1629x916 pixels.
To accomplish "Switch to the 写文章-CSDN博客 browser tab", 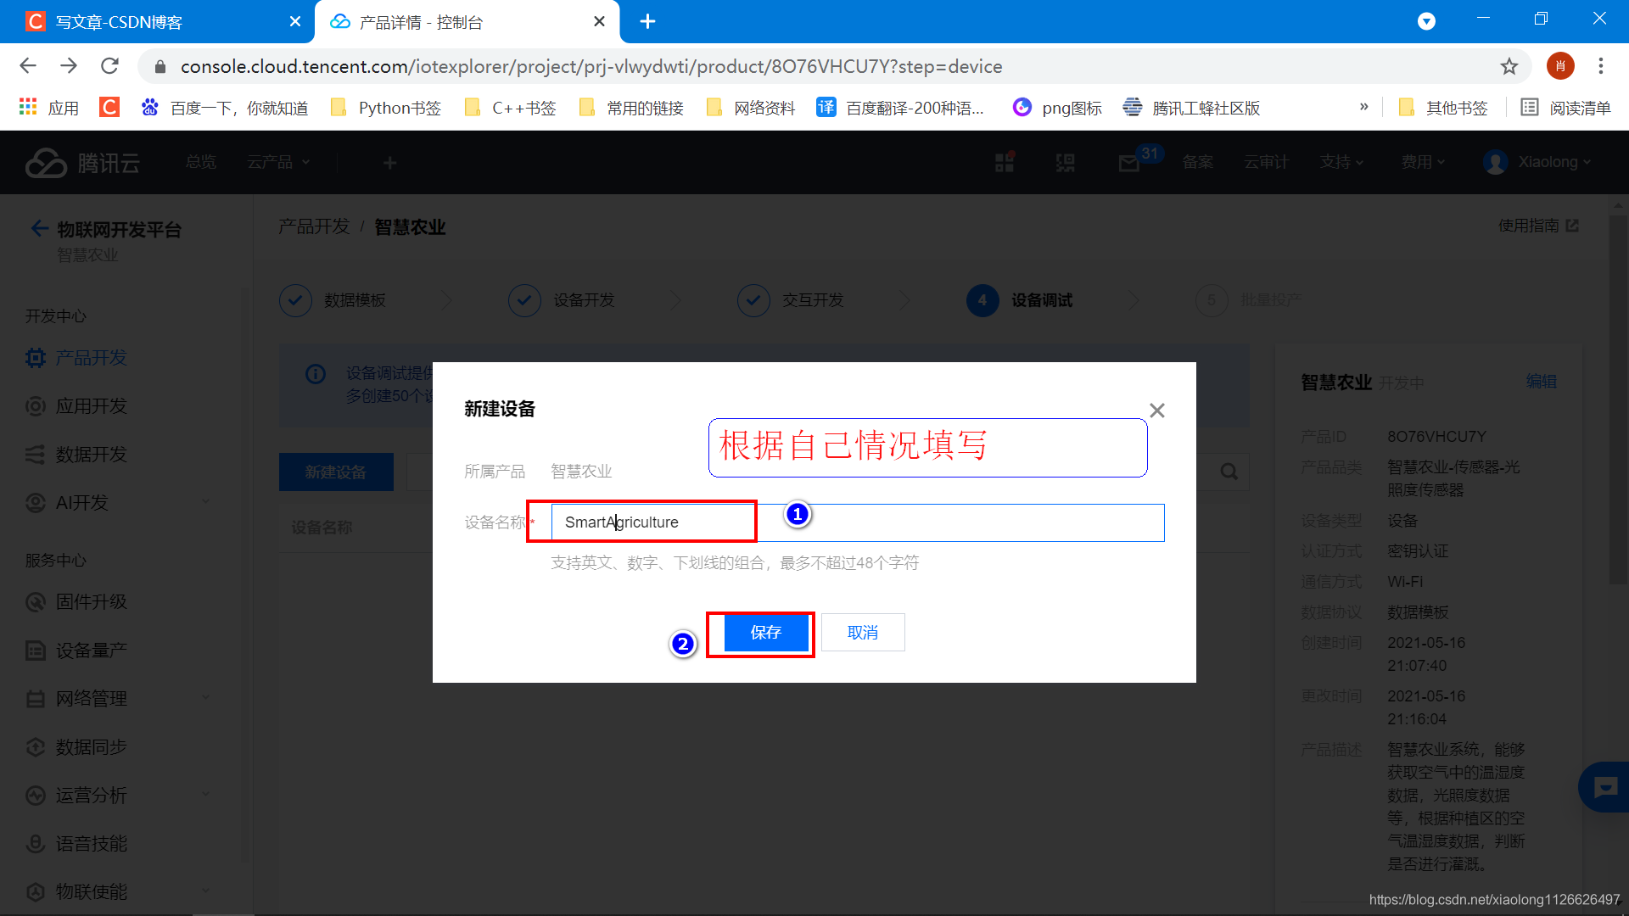I will pos(119,22).
